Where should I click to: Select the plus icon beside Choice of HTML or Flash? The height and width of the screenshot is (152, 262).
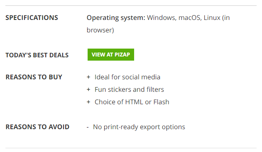88,102
